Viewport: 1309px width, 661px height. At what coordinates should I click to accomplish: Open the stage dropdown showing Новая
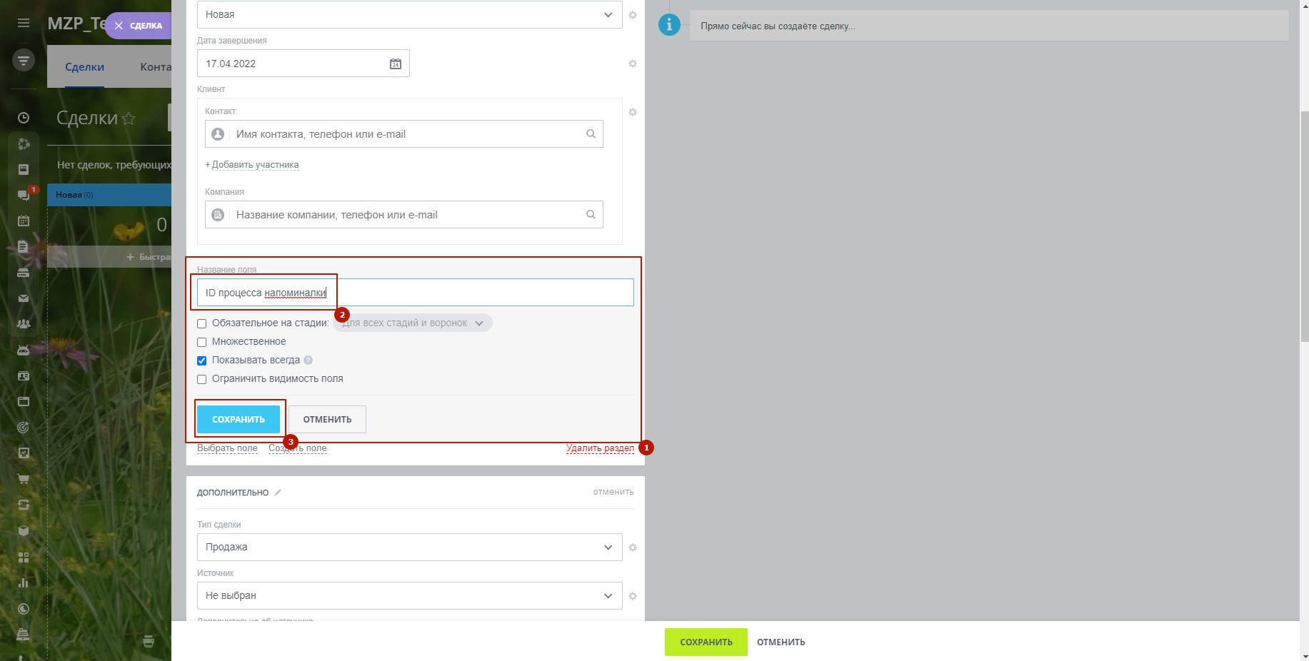click(x=409, y=15)
